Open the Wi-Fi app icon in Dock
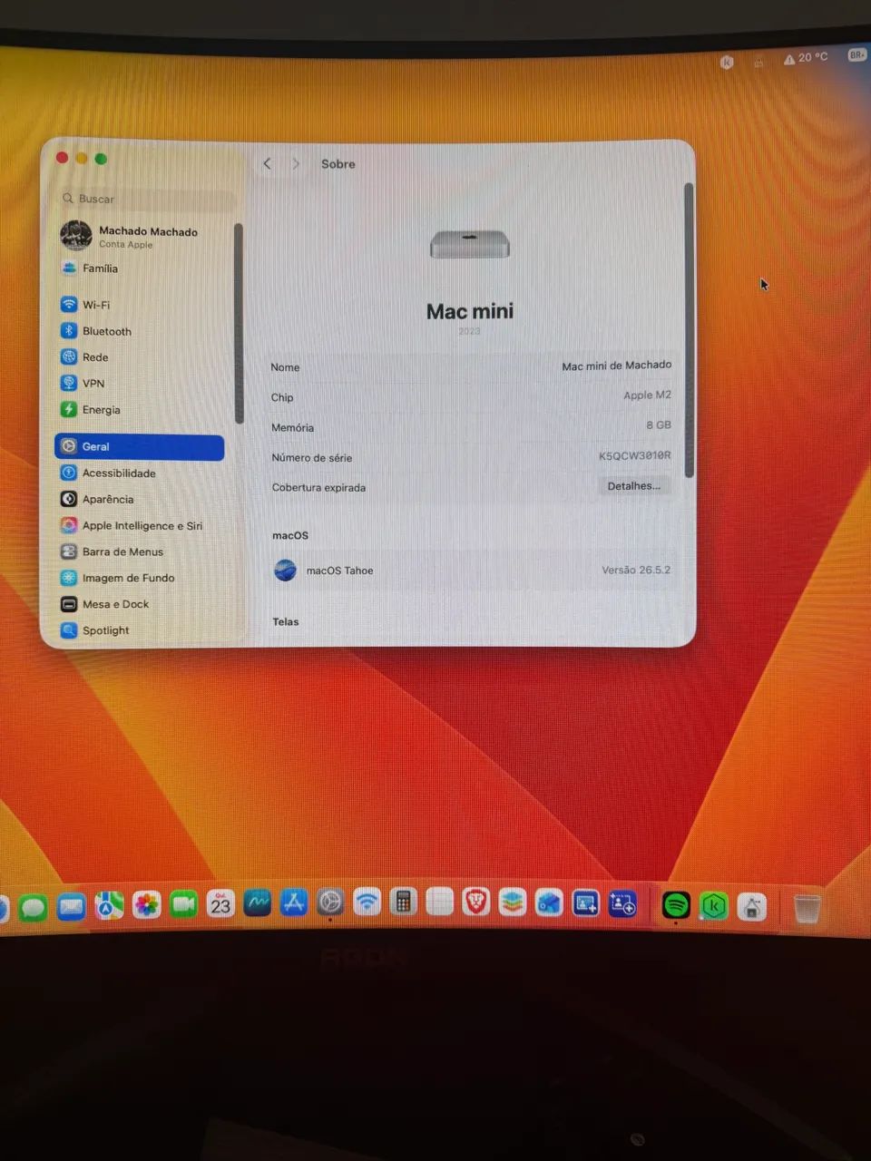Viewport: 871px width, 1161px height. tap(367, 902)
